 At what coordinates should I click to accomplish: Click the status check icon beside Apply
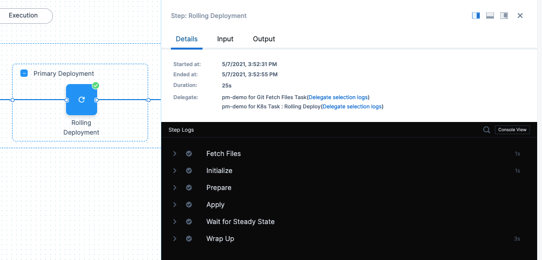(189, 205)
